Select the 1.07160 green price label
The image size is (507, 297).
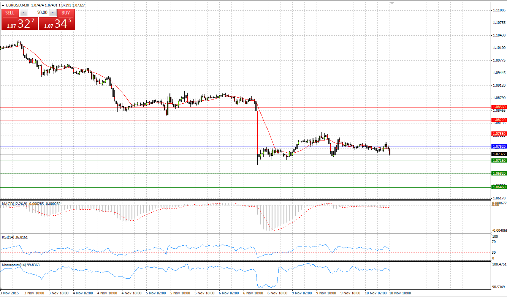point(499,161)
